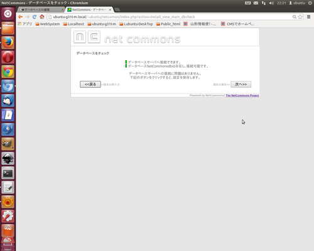
Task: Open the Ubuntu Dash home launcher
Action: [x=8, y=14]
